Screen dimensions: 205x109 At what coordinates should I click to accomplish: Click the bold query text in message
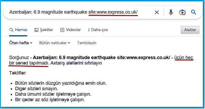pos(102,57)
